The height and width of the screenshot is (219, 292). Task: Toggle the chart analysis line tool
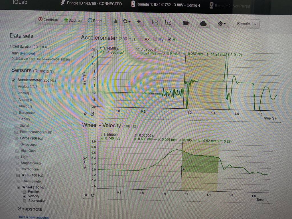click(155, 22)
